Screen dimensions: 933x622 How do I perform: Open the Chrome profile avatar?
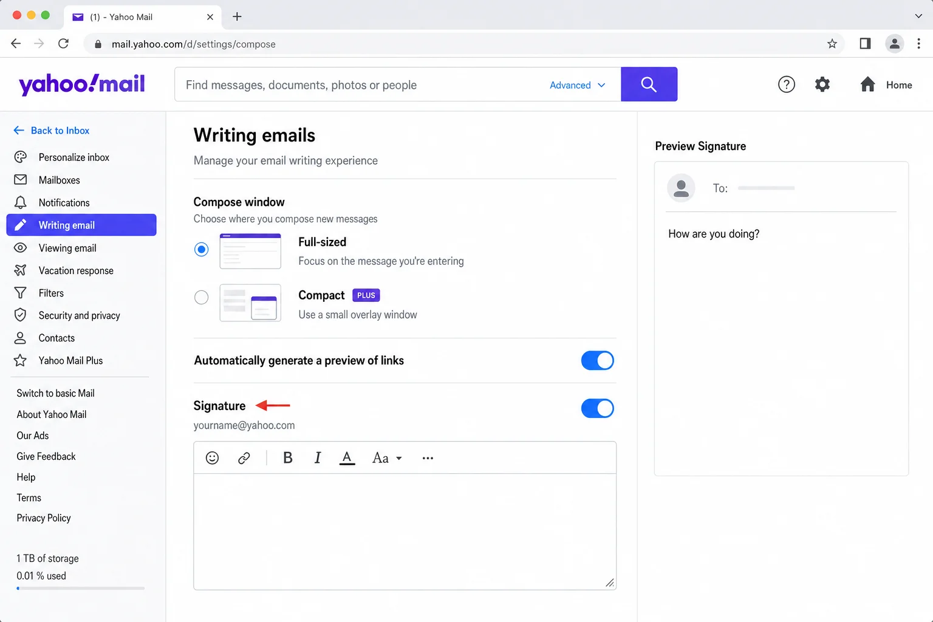pyautogui.click(x=894, y=44)
